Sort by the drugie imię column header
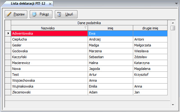 [x=150, y=28]
